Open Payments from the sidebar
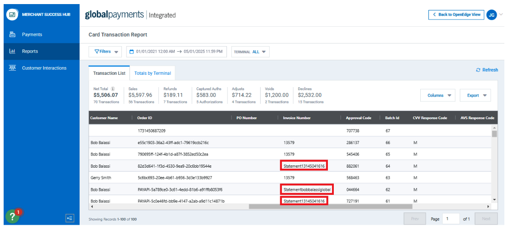Screen dimensions: 508x227 coord(32,34)
